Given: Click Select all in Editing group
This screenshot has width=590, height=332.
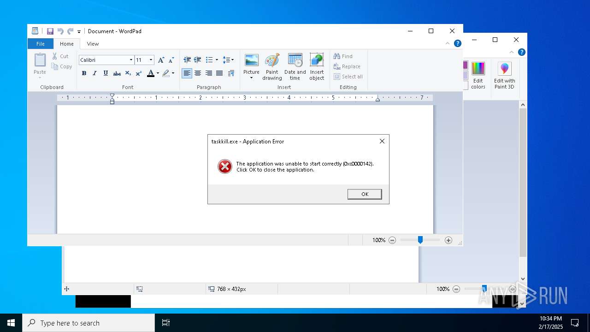Looking at the screenshot, I should click(x=348, y=77).
